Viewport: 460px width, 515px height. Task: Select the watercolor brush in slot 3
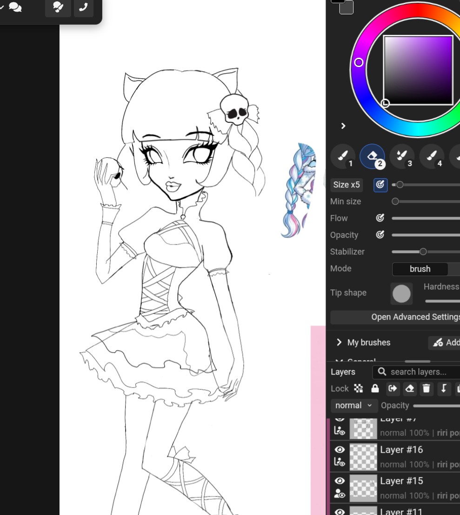[x=402, y=156]
